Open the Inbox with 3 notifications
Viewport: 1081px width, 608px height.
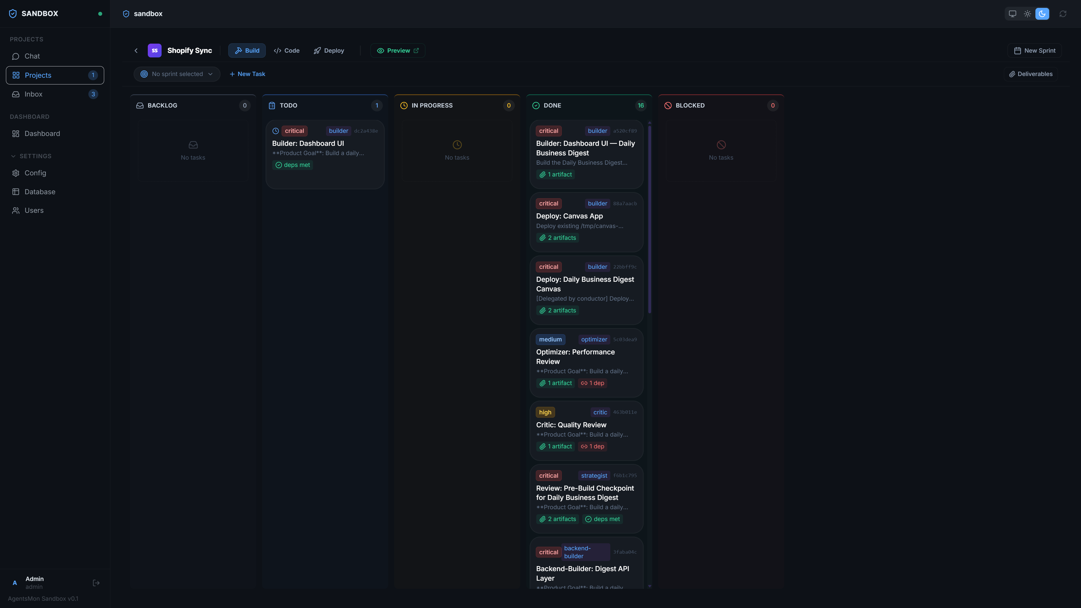click(33, 94)
